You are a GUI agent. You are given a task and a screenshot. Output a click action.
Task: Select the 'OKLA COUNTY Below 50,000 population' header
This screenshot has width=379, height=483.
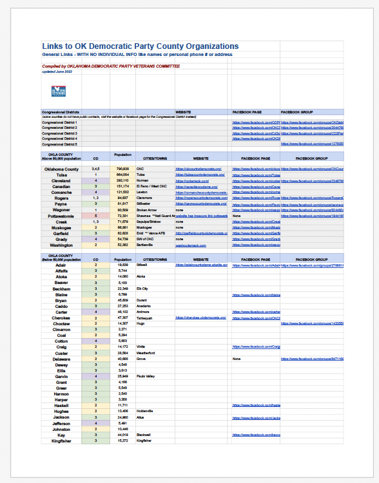(61, 258)
